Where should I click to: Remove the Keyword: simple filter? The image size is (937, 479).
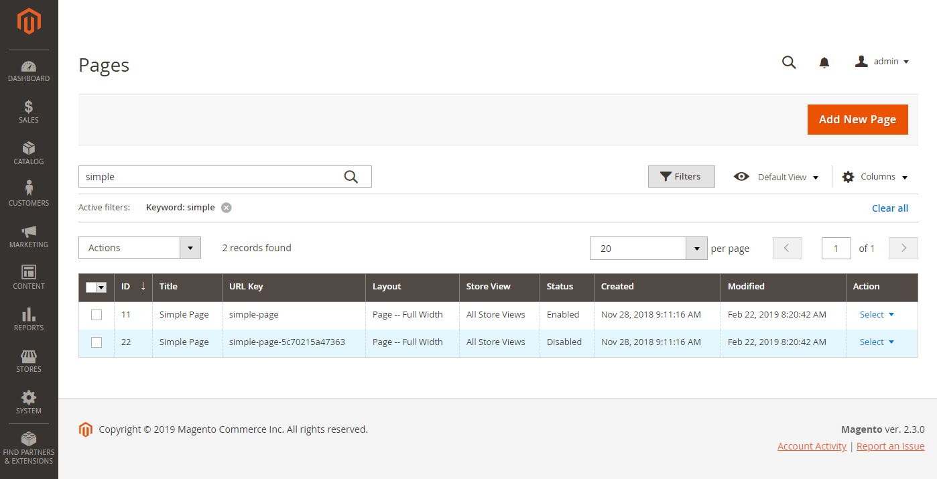(x=227, y=208)
